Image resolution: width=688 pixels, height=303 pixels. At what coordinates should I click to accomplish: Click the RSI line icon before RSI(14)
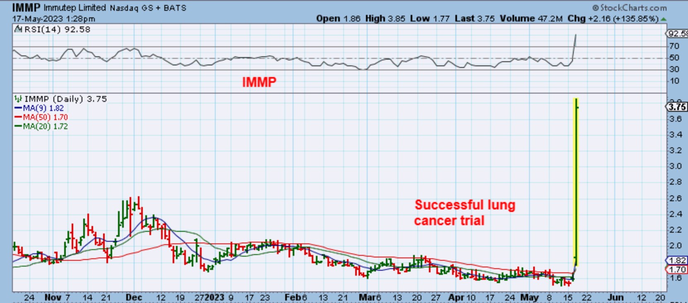click(x=18, y=29)
